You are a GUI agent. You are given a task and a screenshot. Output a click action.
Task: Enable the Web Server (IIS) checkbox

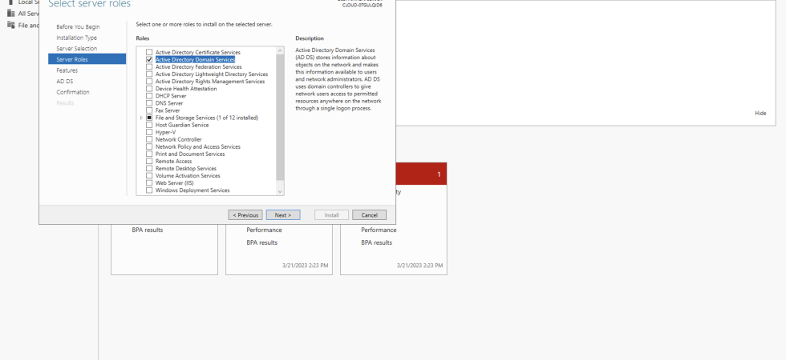coord(149,183)
